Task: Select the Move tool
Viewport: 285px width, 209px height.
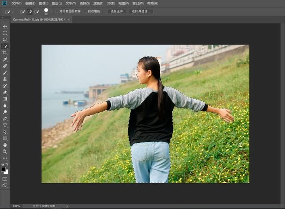Action: (x=5, y=27)
